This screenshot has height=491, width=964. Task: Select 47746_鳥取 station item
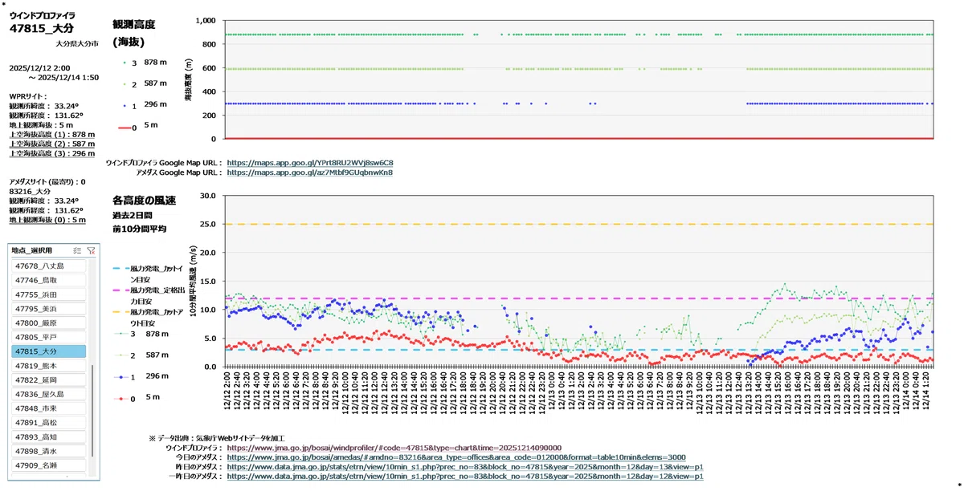point(49,280)
